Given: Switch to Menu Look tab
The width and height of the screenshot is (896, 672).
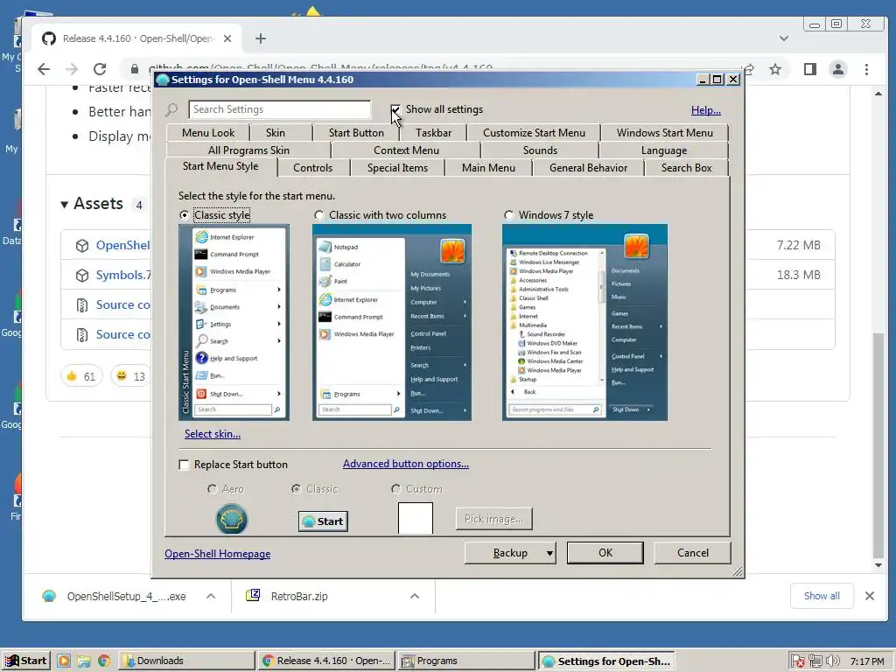Looking at the screenshot, I should 208,133.
